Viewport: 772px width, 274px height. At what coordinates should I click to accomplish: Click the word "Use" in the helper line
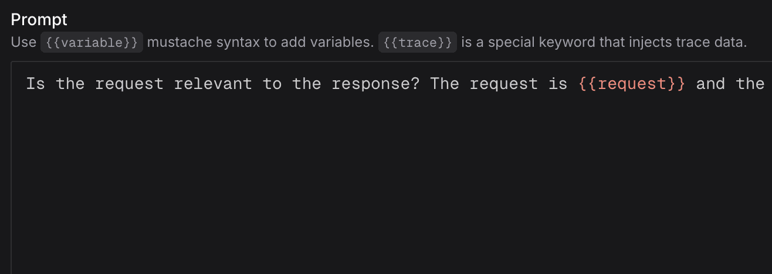pos(23,43)
